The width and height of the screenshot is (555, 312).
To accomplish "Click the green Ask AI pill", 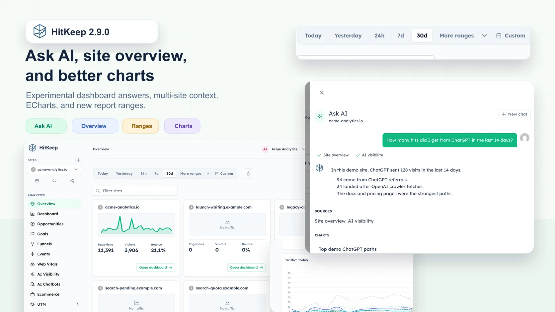I will click(x=46, y=126).
